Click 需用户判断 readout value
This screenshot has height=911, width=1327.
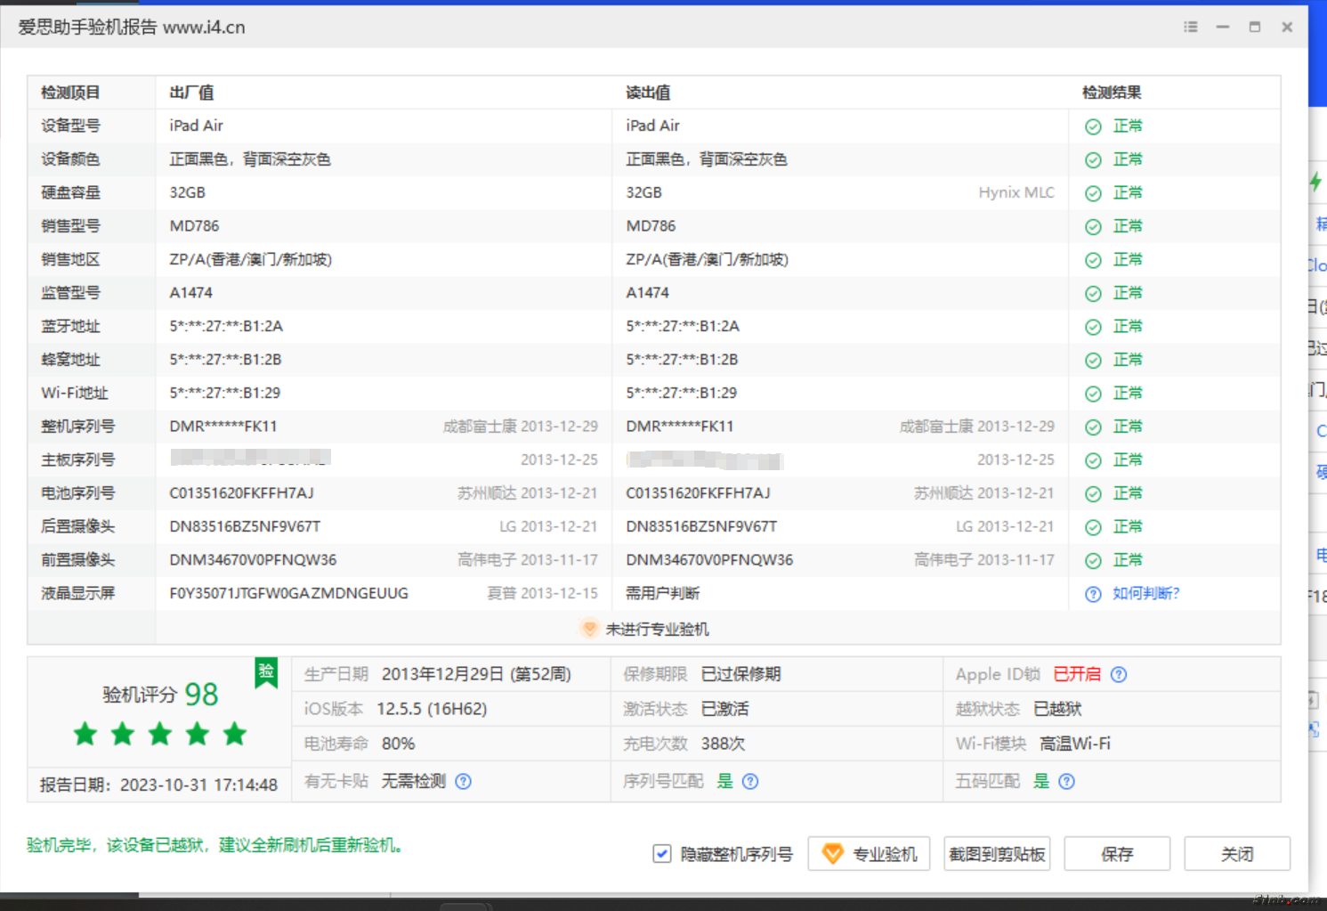click(x=662, y=593)
